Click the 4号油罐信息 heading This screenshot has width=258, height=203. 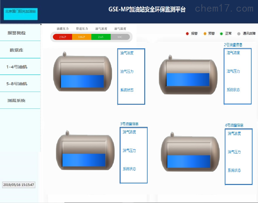234,125
